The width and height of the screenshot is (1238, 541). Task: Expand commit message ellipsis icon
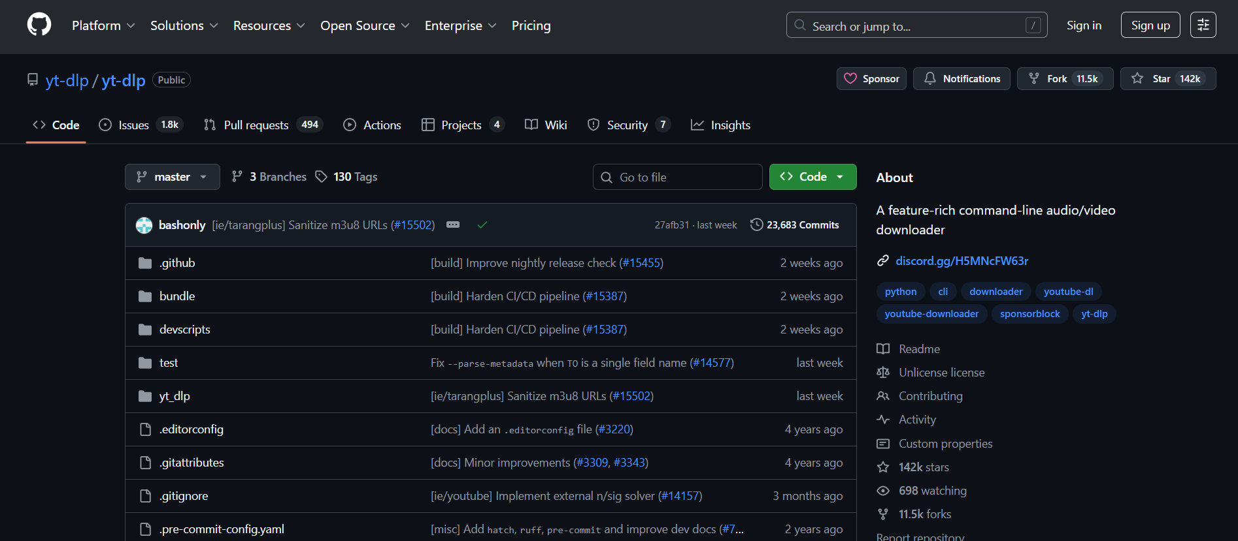[x=453, y=224]
